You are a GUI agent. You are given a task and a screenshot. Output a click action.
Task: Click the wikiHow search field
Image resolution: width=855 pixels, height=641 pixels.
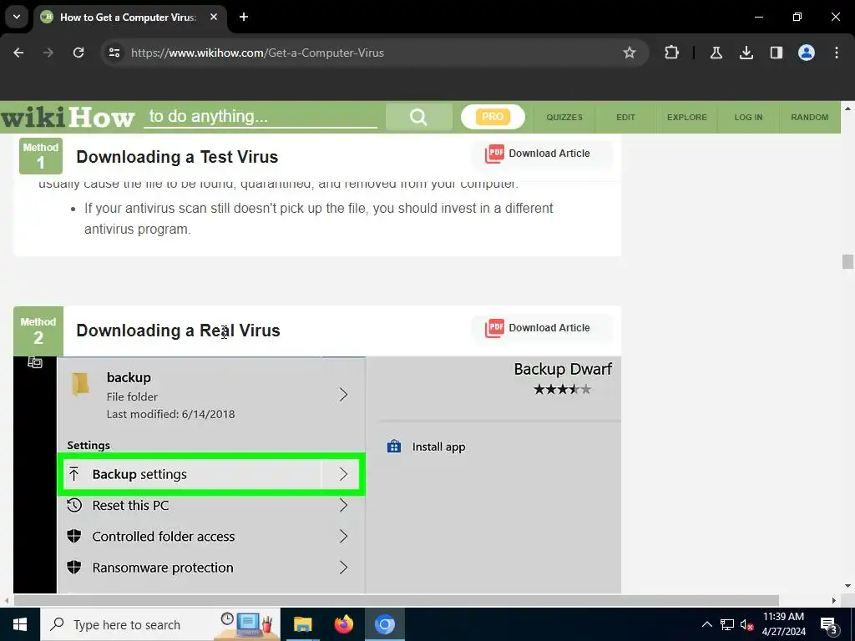click(261, 117)
